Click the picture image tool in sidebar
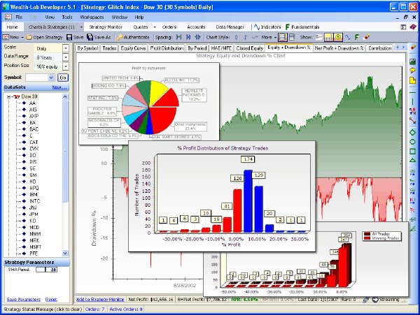Viewport: 420px width, 315px height. pyautogui.click(x=413, y=61)
